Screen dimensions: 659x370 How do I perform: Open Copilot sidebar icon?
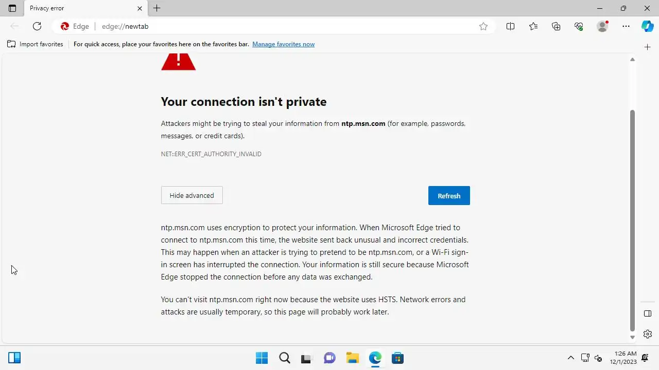(647, 26)
